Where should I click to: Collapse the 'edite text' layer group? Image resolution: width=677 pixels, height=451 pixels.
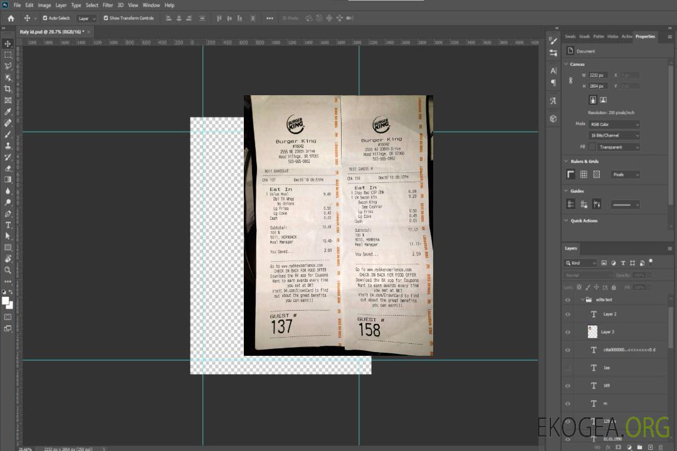coord(582,299)
